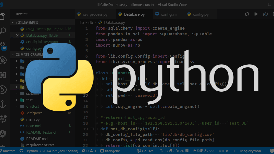
Task: Switch to Database.py tab
Action: coord(134,14)
